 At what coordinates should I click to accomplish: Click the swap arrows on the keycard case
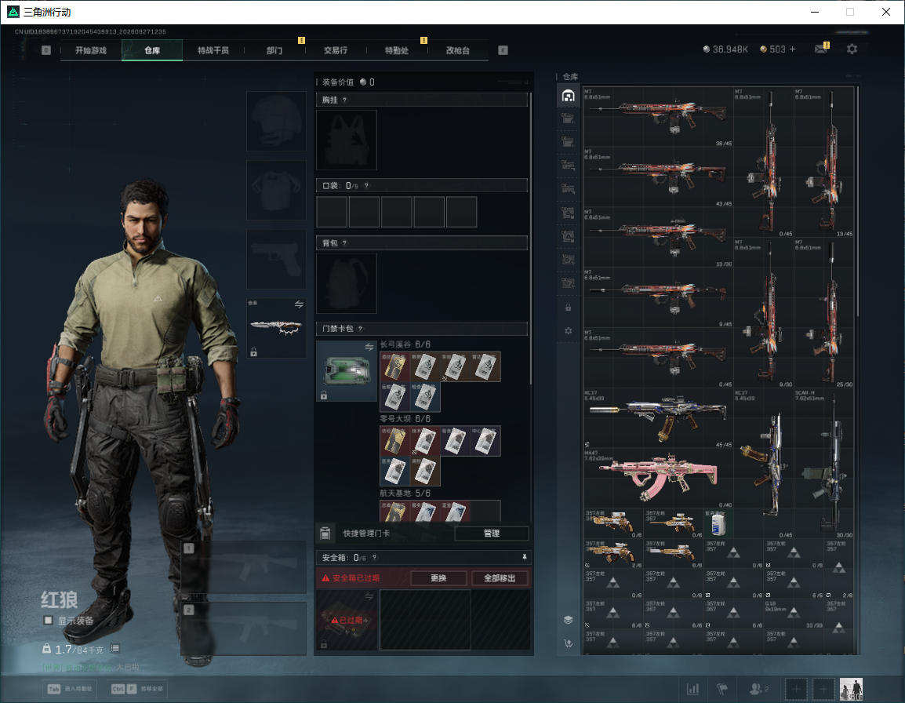pyautogui.click(x=369, y=347)
